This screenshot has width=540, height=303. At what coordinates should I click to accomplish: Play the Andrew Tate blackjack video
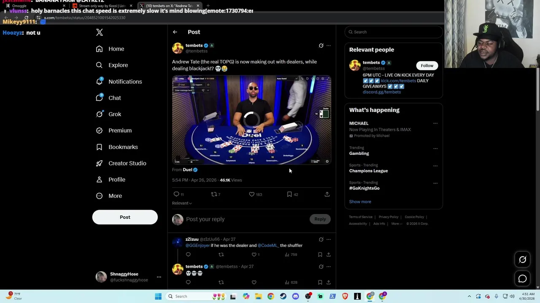pos(251,120)
